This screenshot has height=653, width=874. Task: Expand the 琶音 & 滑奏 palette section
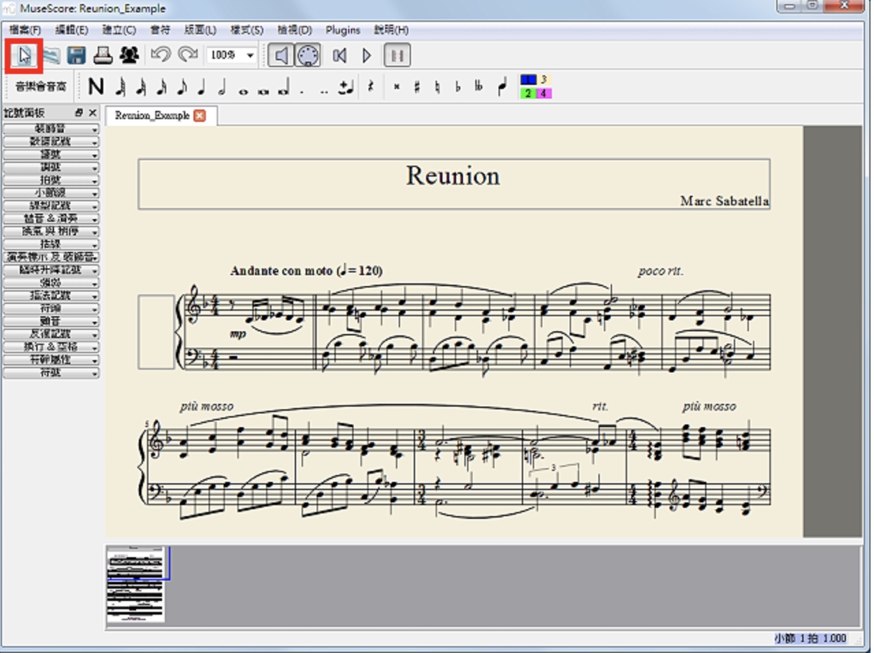click(51, 218)
